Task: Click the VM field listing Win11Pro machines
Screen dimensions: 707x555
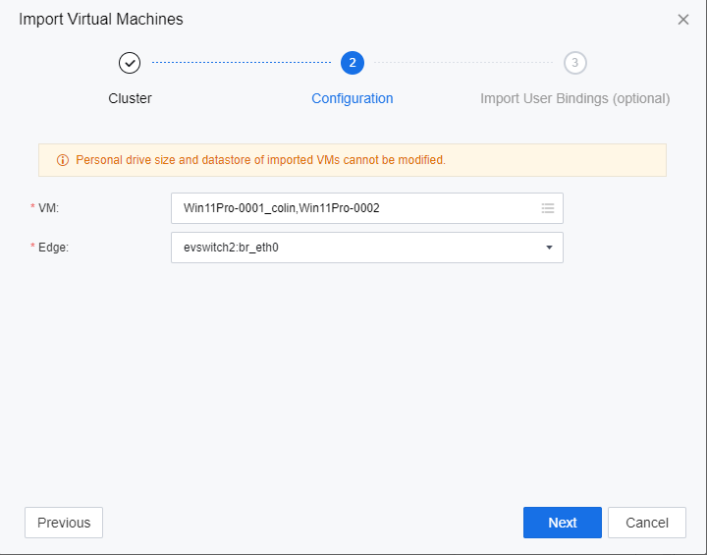Action: [x=353, y=208]
